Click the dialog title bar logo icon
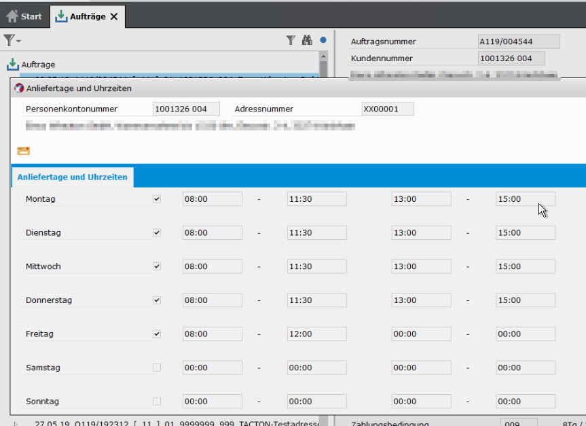This screenshot has height=426, width=586. (x=18, y=88)
